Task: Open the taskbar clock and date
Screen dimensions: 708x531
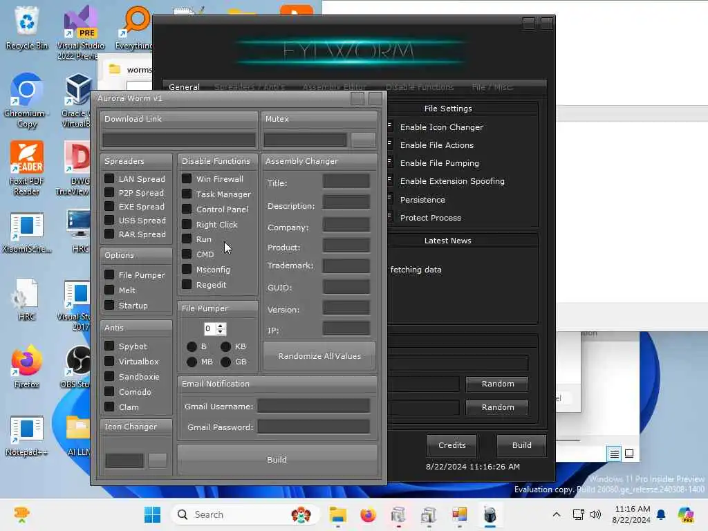Action: tap(632, 514)
